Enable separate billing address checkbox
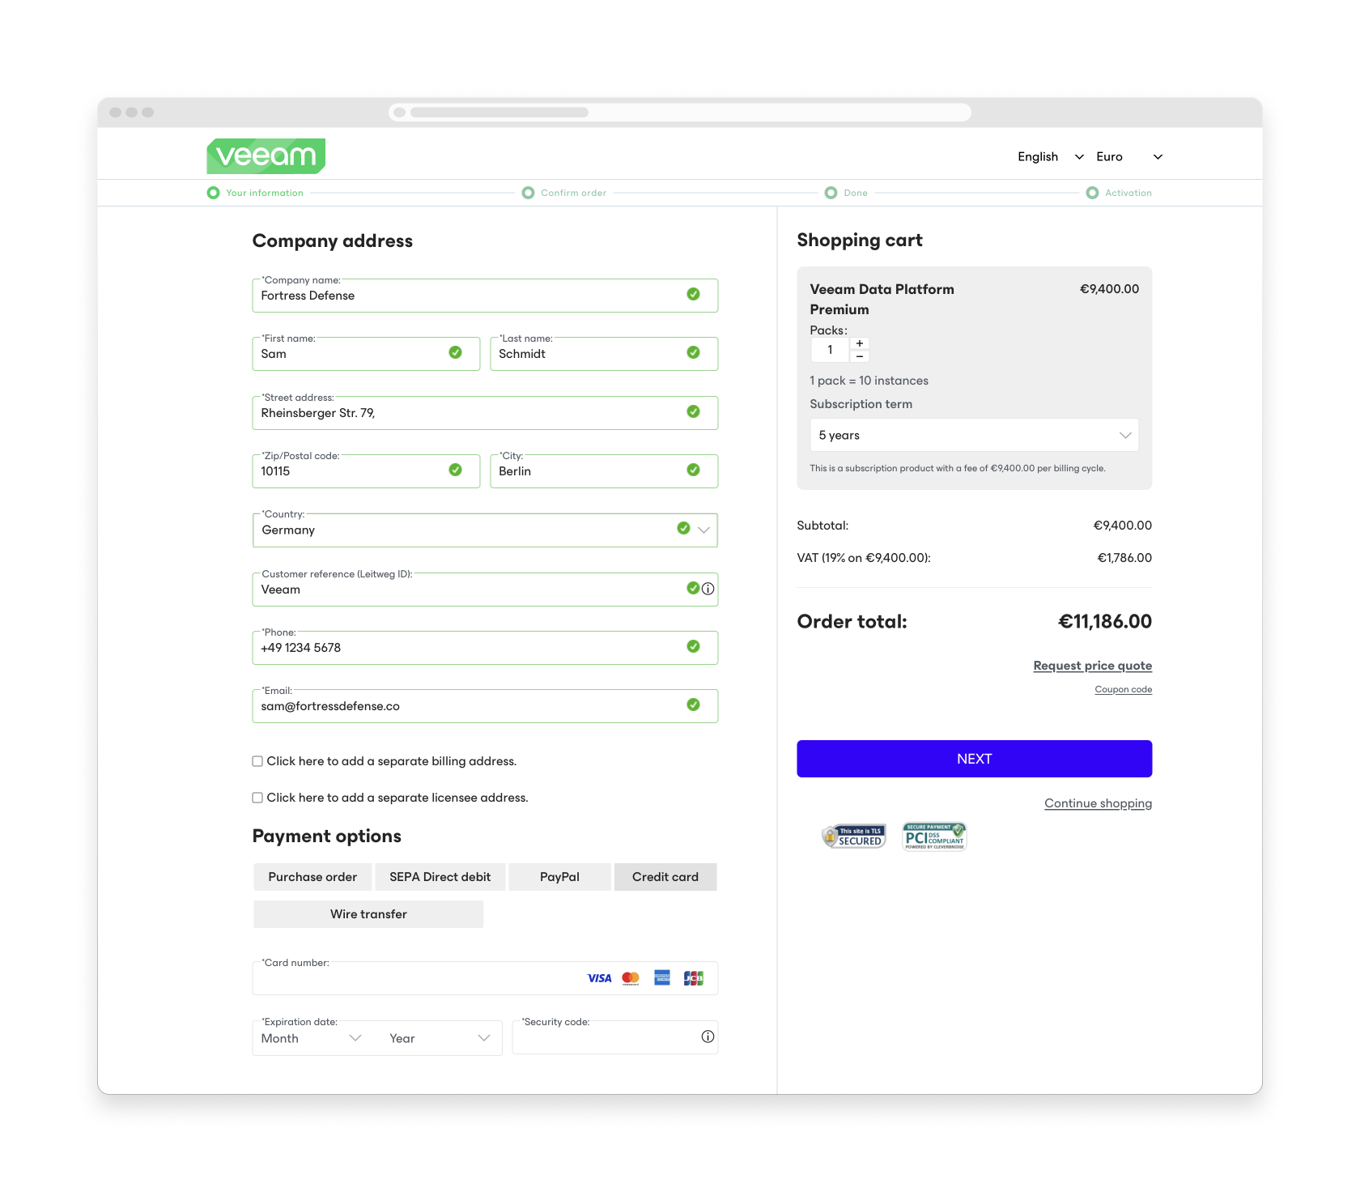 pos(257,761)
